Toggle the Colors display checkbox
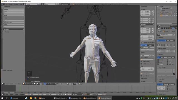Image resolution: width=178 pixels, height=100 pixels. pos(167,60)
